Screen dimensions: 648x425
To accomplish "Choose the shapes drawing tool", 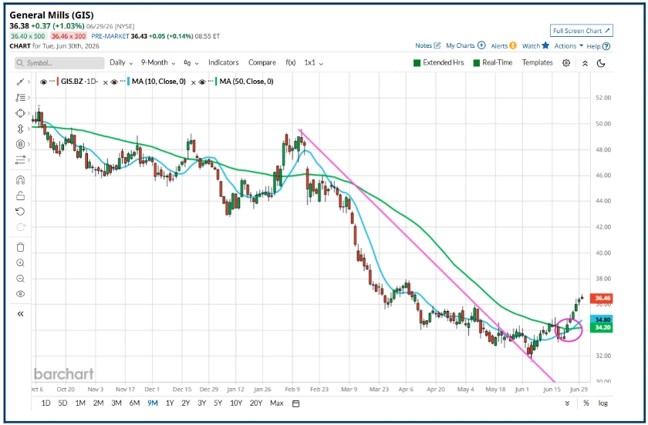I will click(x=20, y=113).
